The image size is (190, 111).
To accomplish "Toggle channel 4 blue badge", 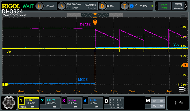I will click(85, 101).
